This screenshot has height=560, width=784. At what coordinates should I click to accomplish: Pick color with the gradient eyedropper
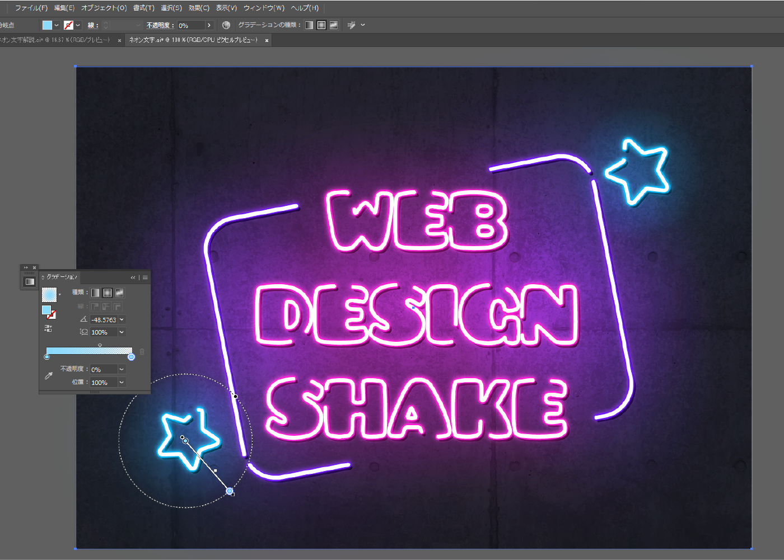click(x=49, y=376)
